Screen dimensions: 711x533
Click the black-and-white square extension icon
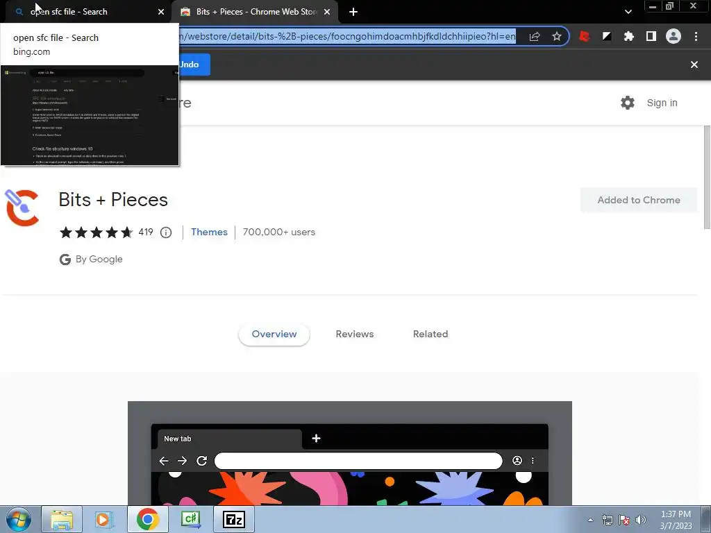[607, 36]
